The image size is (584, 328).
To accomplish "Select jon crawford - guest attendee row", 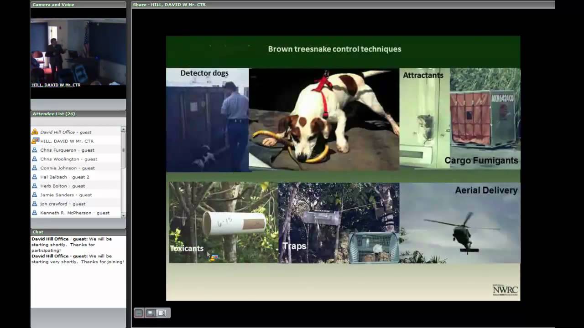I will point(76,204).
